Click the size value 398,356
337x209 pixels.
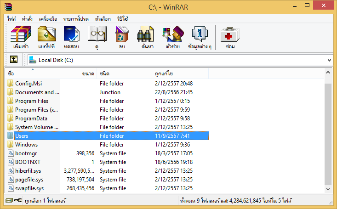pyautogui.click(x=85, y=153)
